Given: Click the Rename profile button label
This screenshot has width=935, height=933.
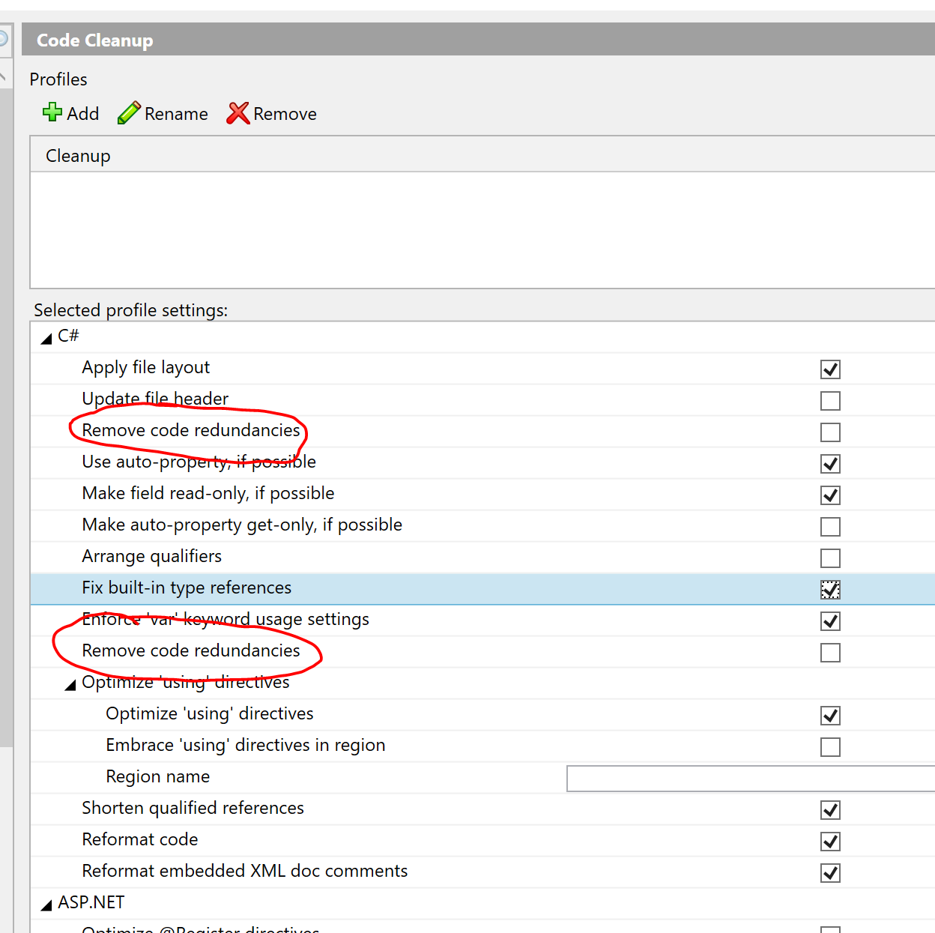Looking at the screenshot, I should (x=176, y=114).
